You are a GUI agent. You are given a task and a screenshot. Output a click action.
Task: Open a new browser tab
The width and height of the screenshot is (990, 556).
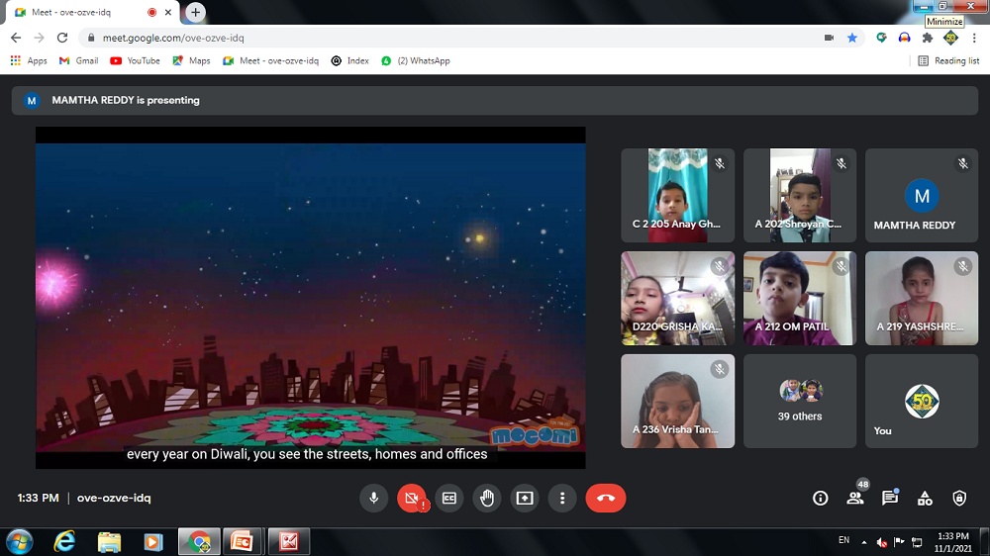point(196,13)
